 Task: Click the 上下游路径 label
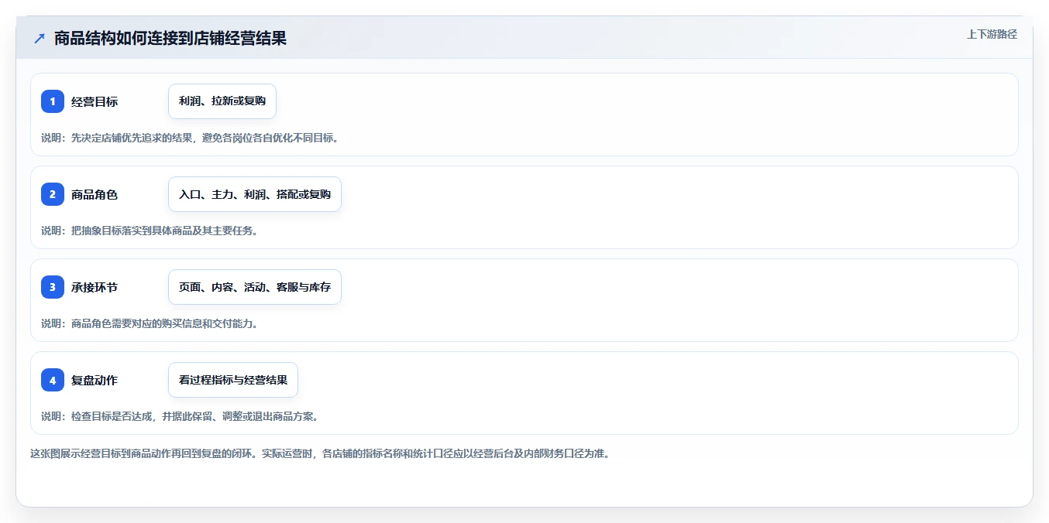pos(992,34)
